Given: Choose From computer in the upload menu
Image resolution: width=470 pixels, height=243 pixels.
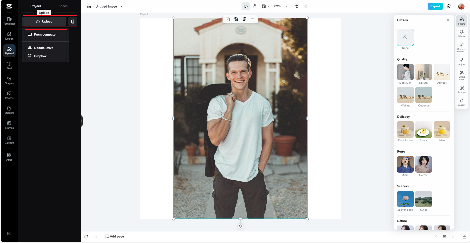Looking at the screenshot, I should click(x=45, y=35).
